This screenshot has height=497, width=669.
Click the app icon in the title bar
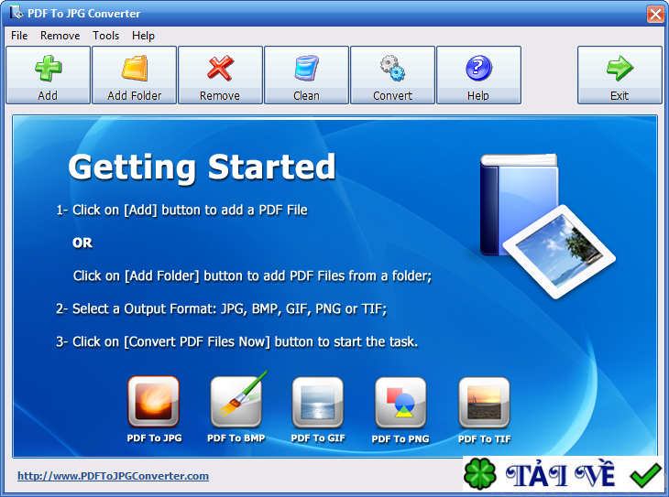pos(16,13)
